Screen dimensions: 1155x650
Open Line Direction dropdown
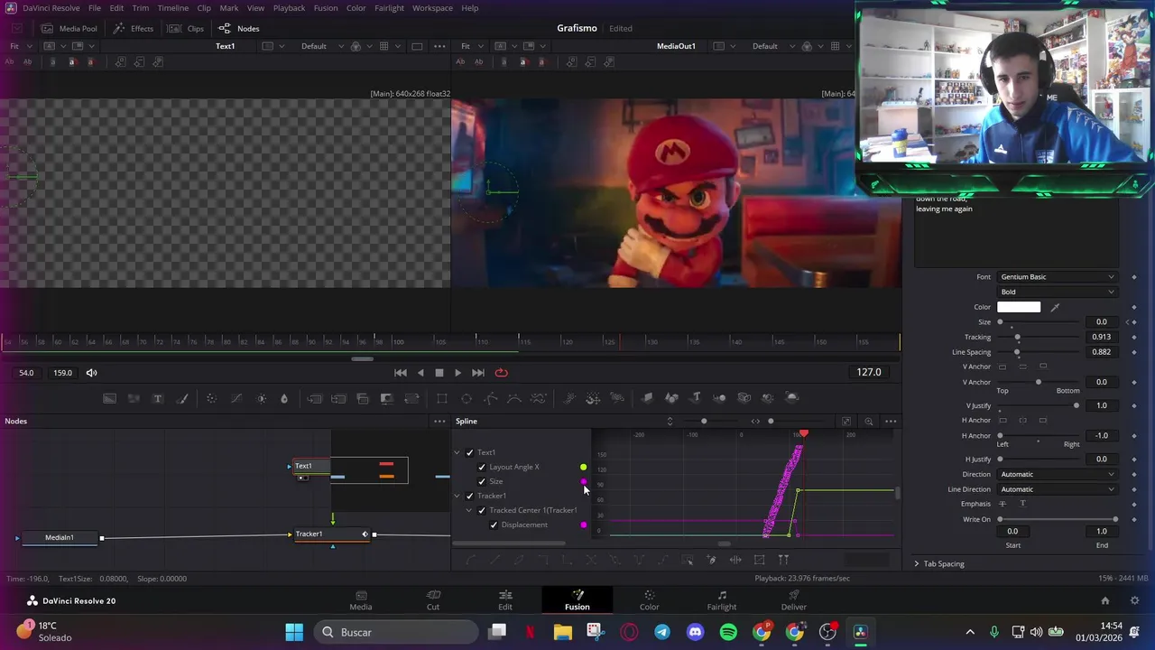click(1057, 490)
